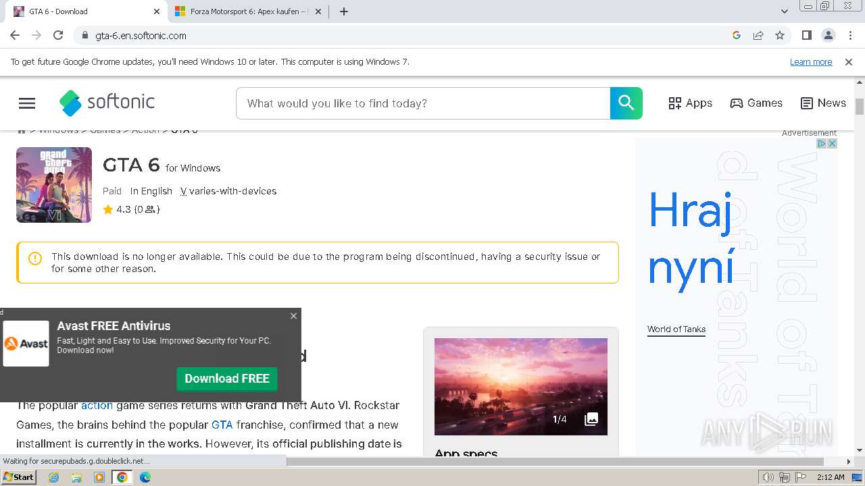Click the Action Center flag icon
Screen dimensions: 865x486
tap(800, 477)
